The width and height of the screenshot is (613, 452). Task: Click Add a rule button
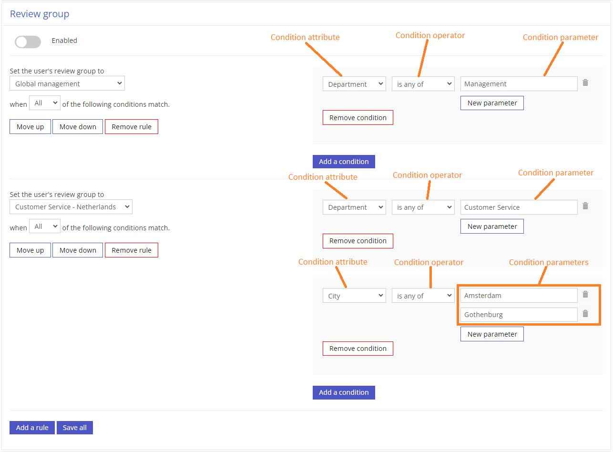pos(32,428)
